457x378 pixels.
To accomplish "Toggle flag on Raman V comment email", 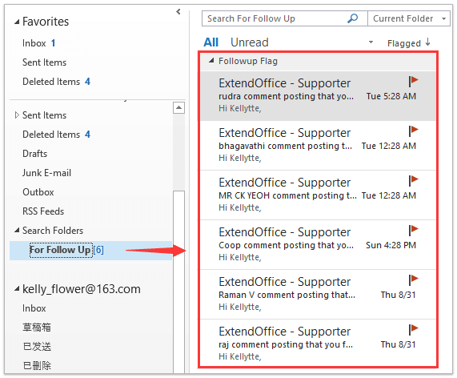I will tap(413, 280).
